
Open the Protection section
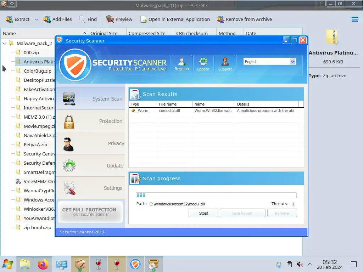(x=90, y=121)
